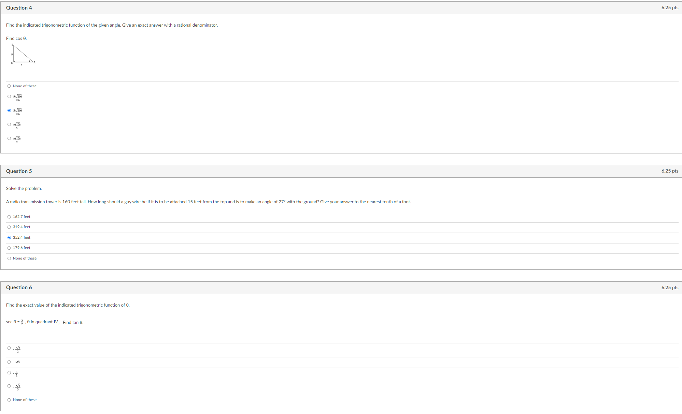Select "None of these" for Question 6
The width and height of the screenshot is (682, 414).
click(x=9, y=400)
